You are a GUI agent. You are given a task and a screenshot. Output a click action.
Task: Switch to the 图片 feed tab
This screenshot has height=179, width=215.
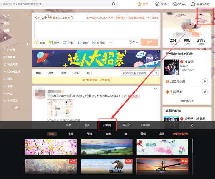pos(64,73)
